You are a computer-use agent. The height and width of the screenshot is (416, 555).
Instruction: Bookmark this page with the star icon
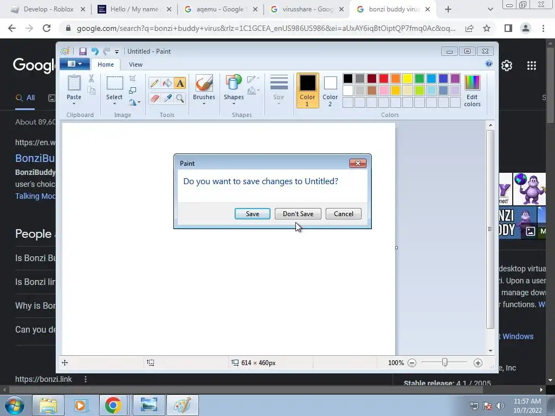(x=487, y=28)
